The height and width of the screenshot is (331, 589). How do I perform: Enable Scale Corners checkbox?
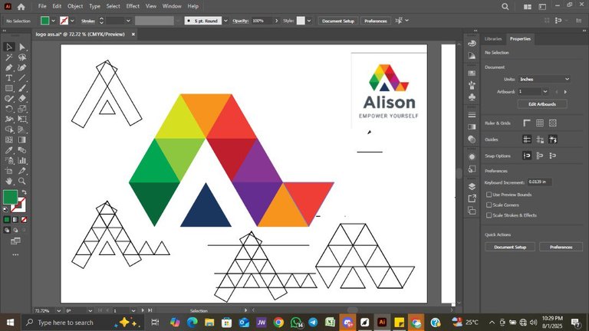click(x=489, y=205)
